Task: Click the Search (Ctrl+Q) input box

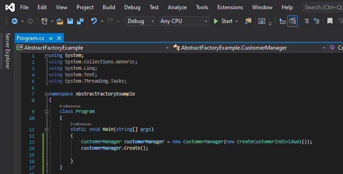Action: (323, 7)
